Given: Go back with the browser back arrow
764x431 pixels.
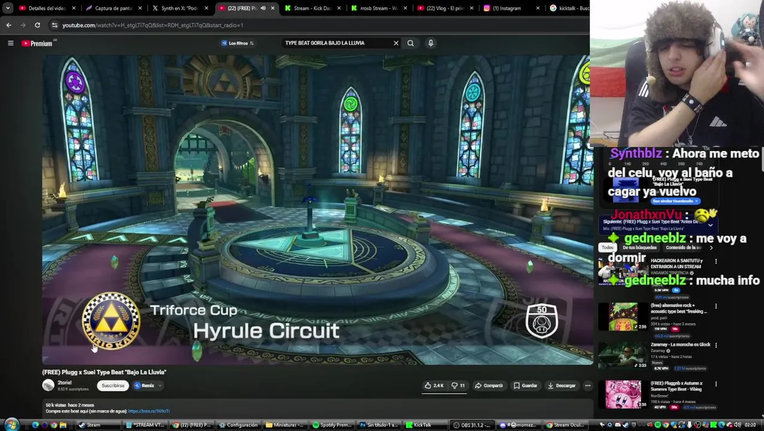Looking at the screenshot, I should (x=8, y=25).
